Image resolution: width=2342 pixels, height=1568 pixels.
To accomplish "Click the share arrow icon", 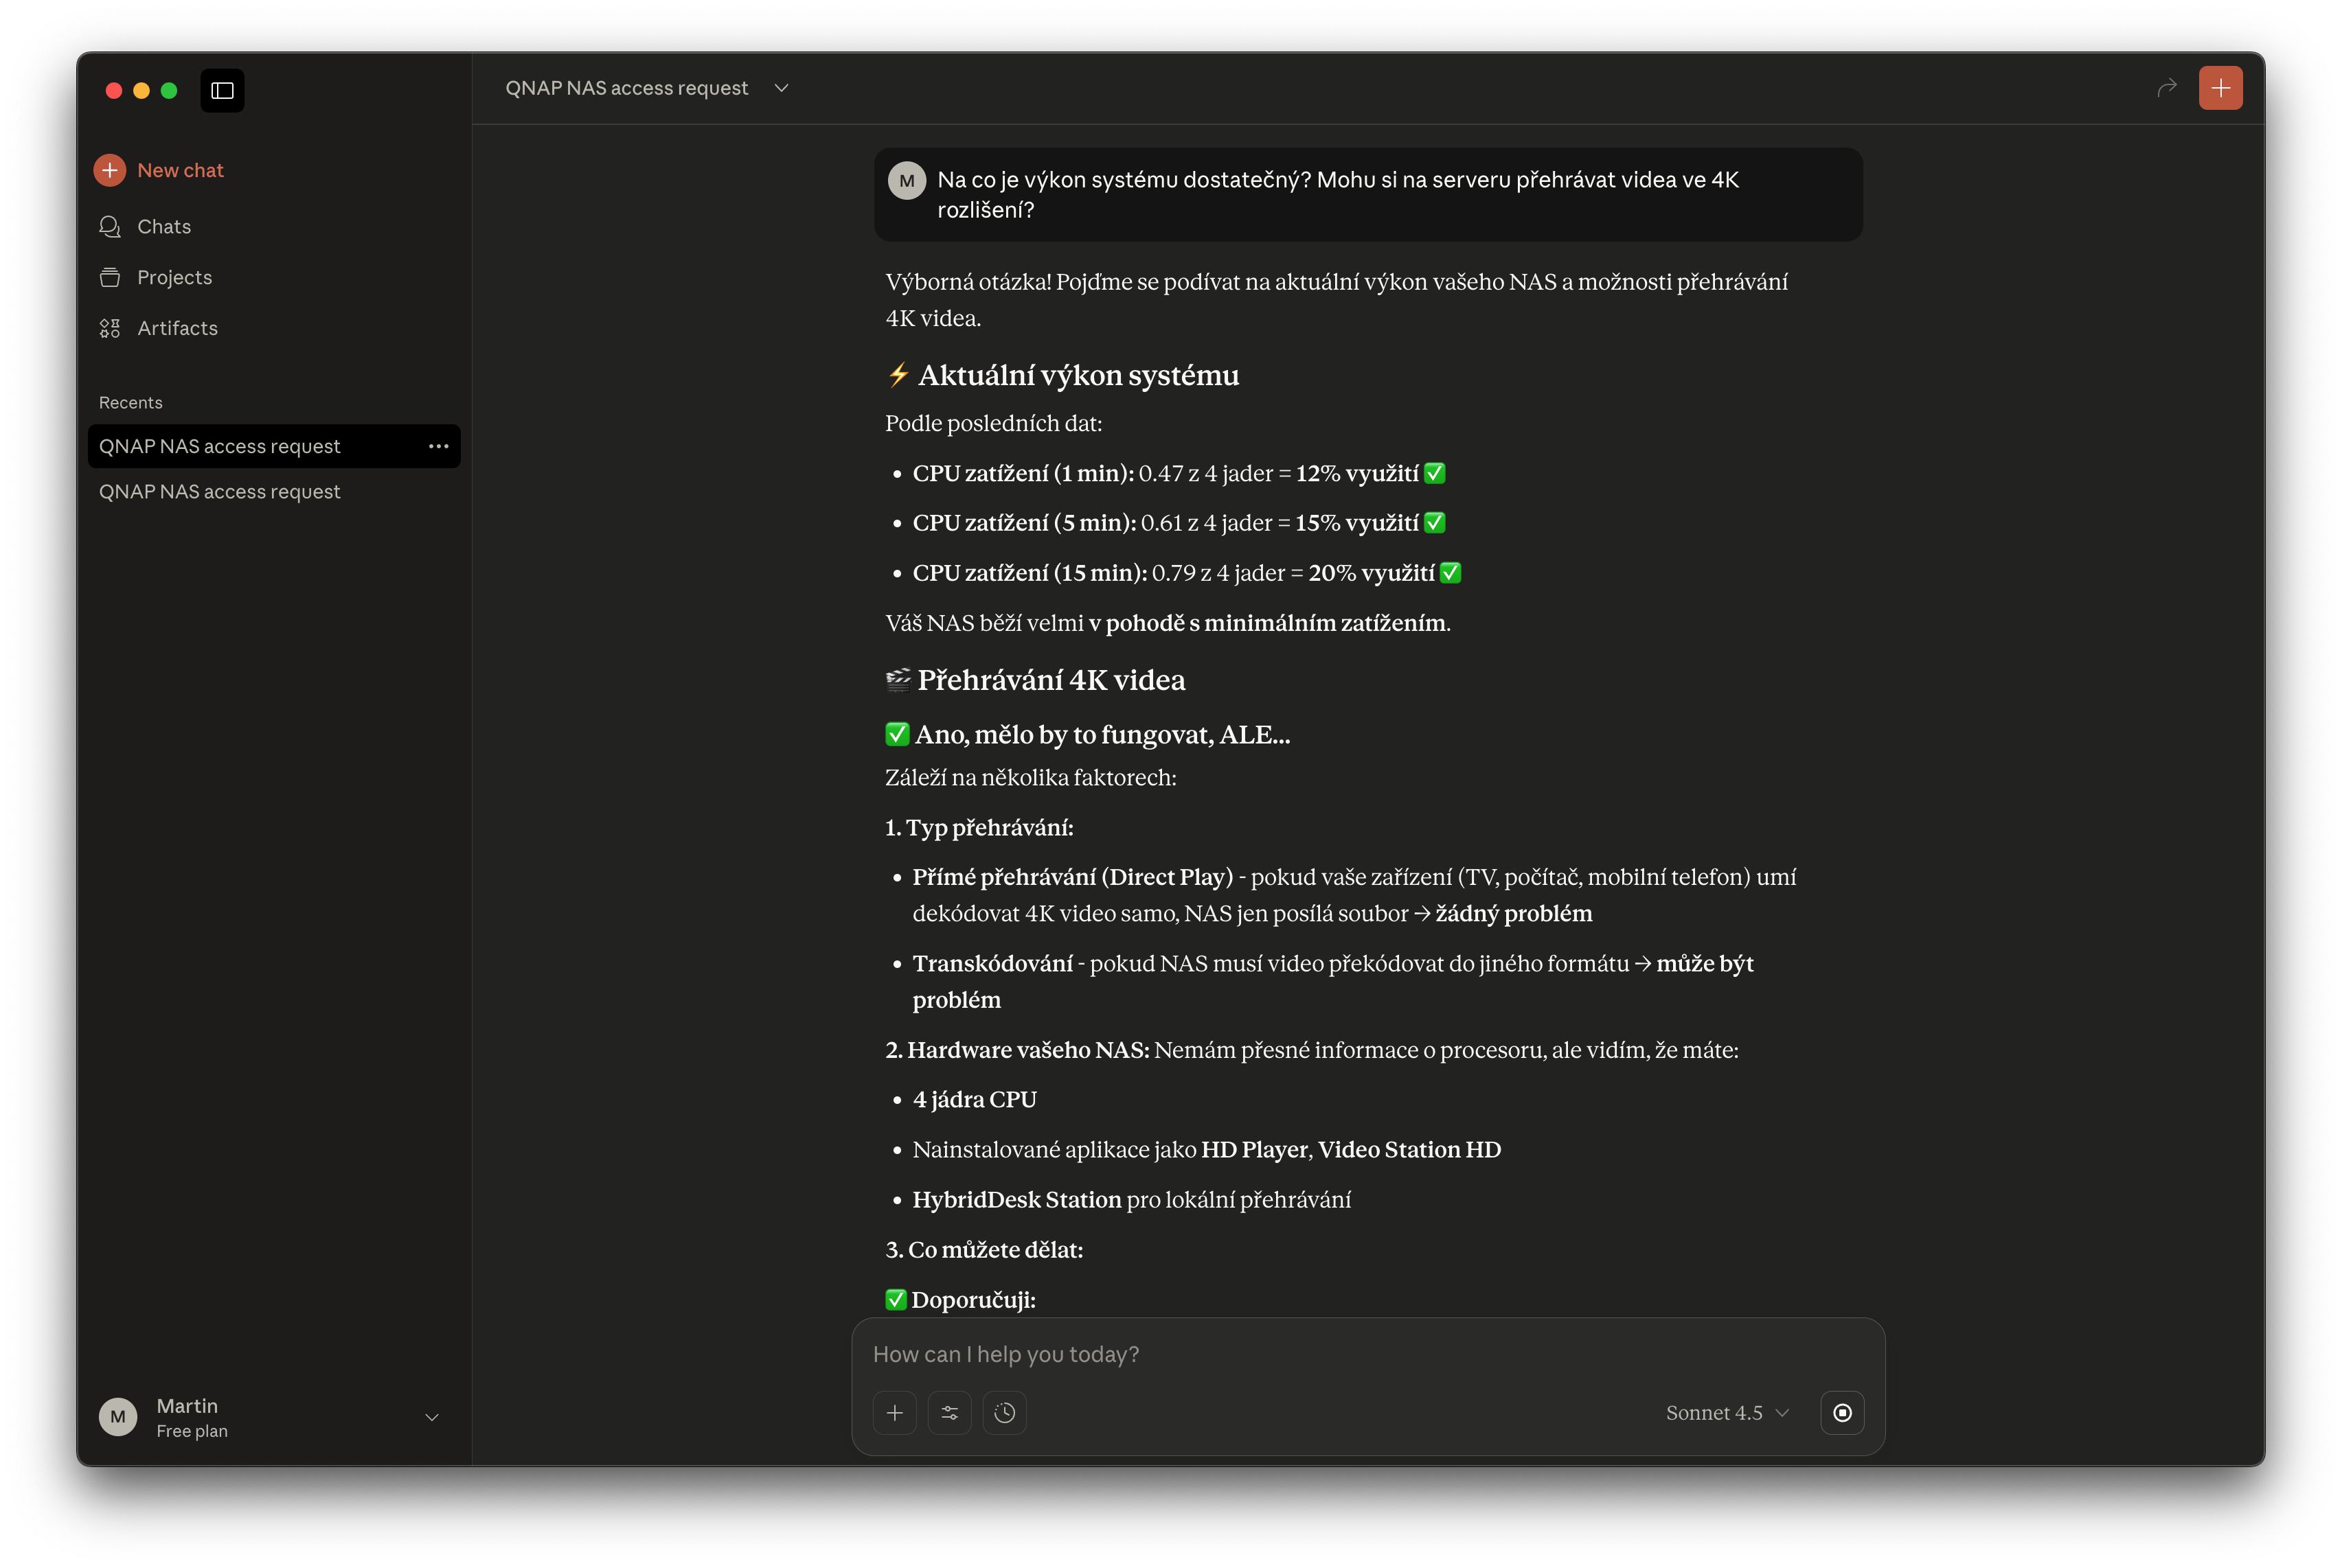I will coord(2167,88).
